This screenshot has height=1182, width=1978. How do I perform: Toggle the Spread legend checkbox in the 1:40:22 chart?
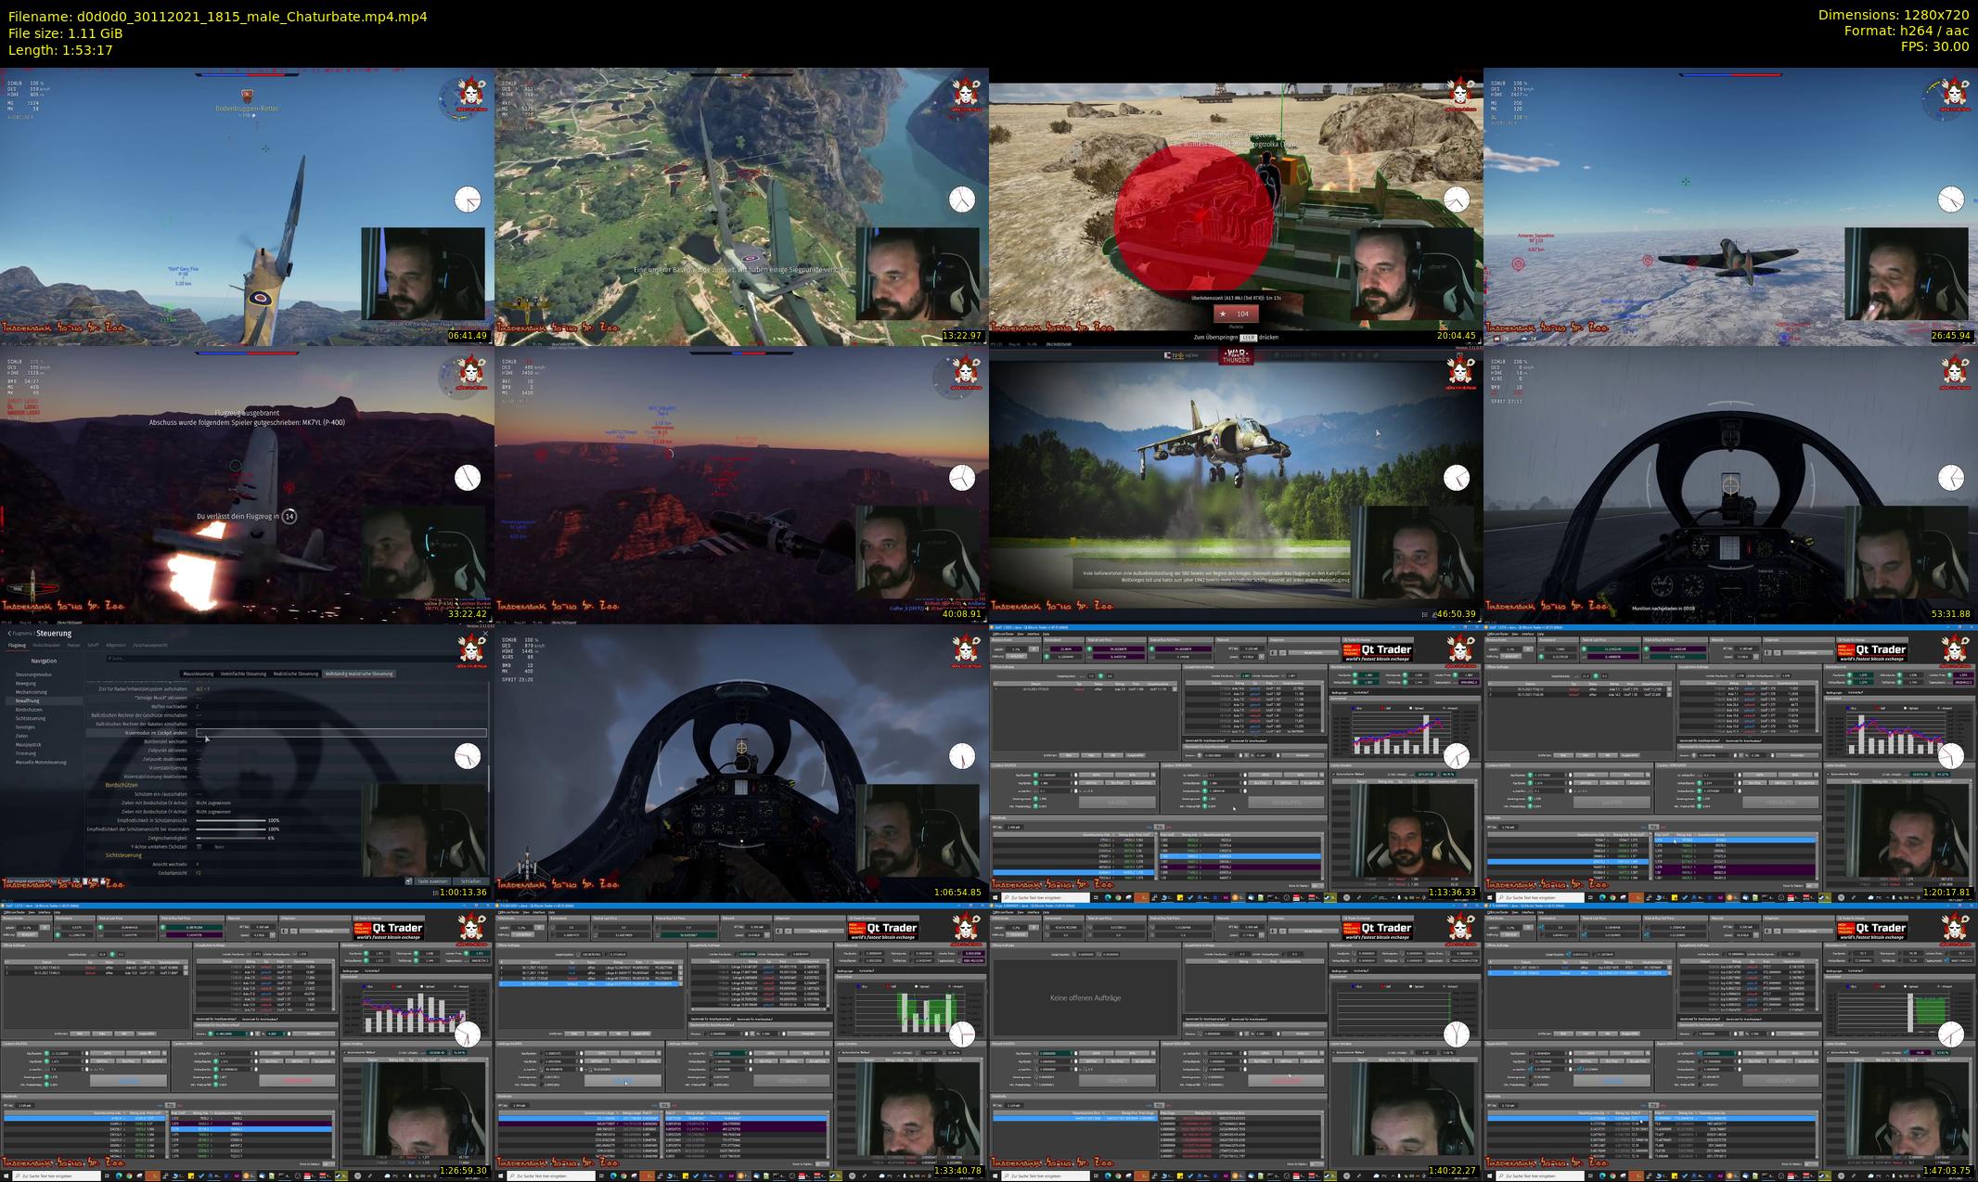[1408, 986]
